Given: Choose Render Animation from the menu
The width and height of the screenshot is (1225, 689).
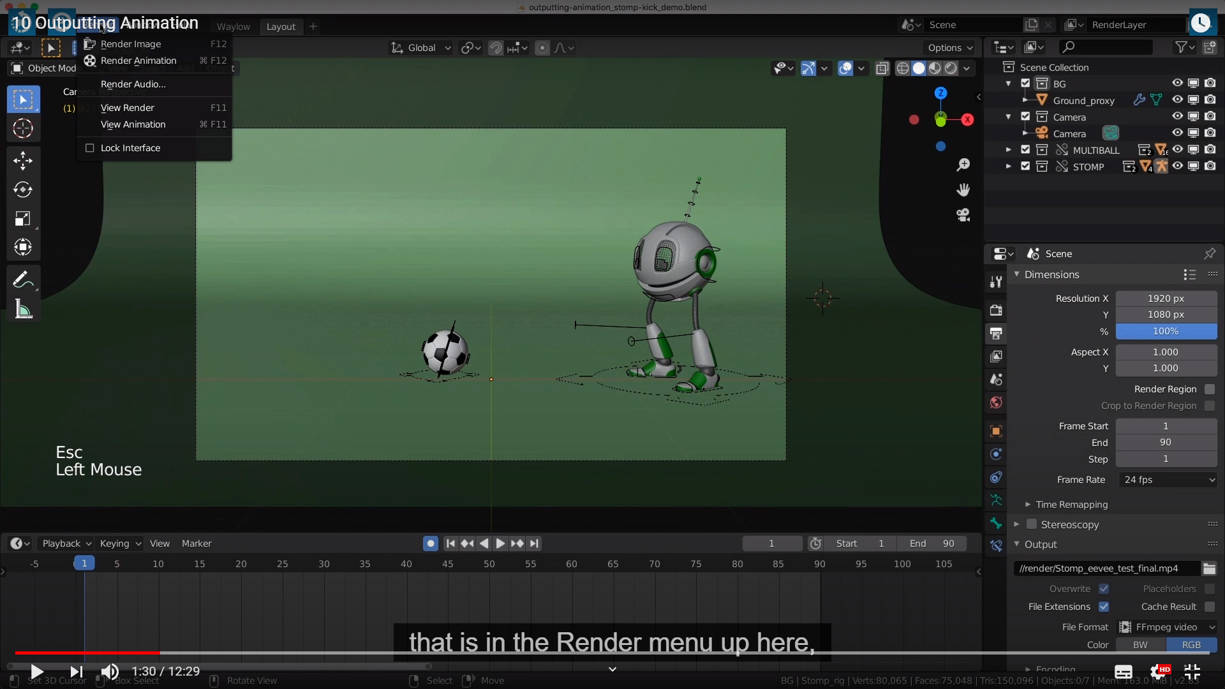Looking at the screenshot, I should (x=138, y=61).
